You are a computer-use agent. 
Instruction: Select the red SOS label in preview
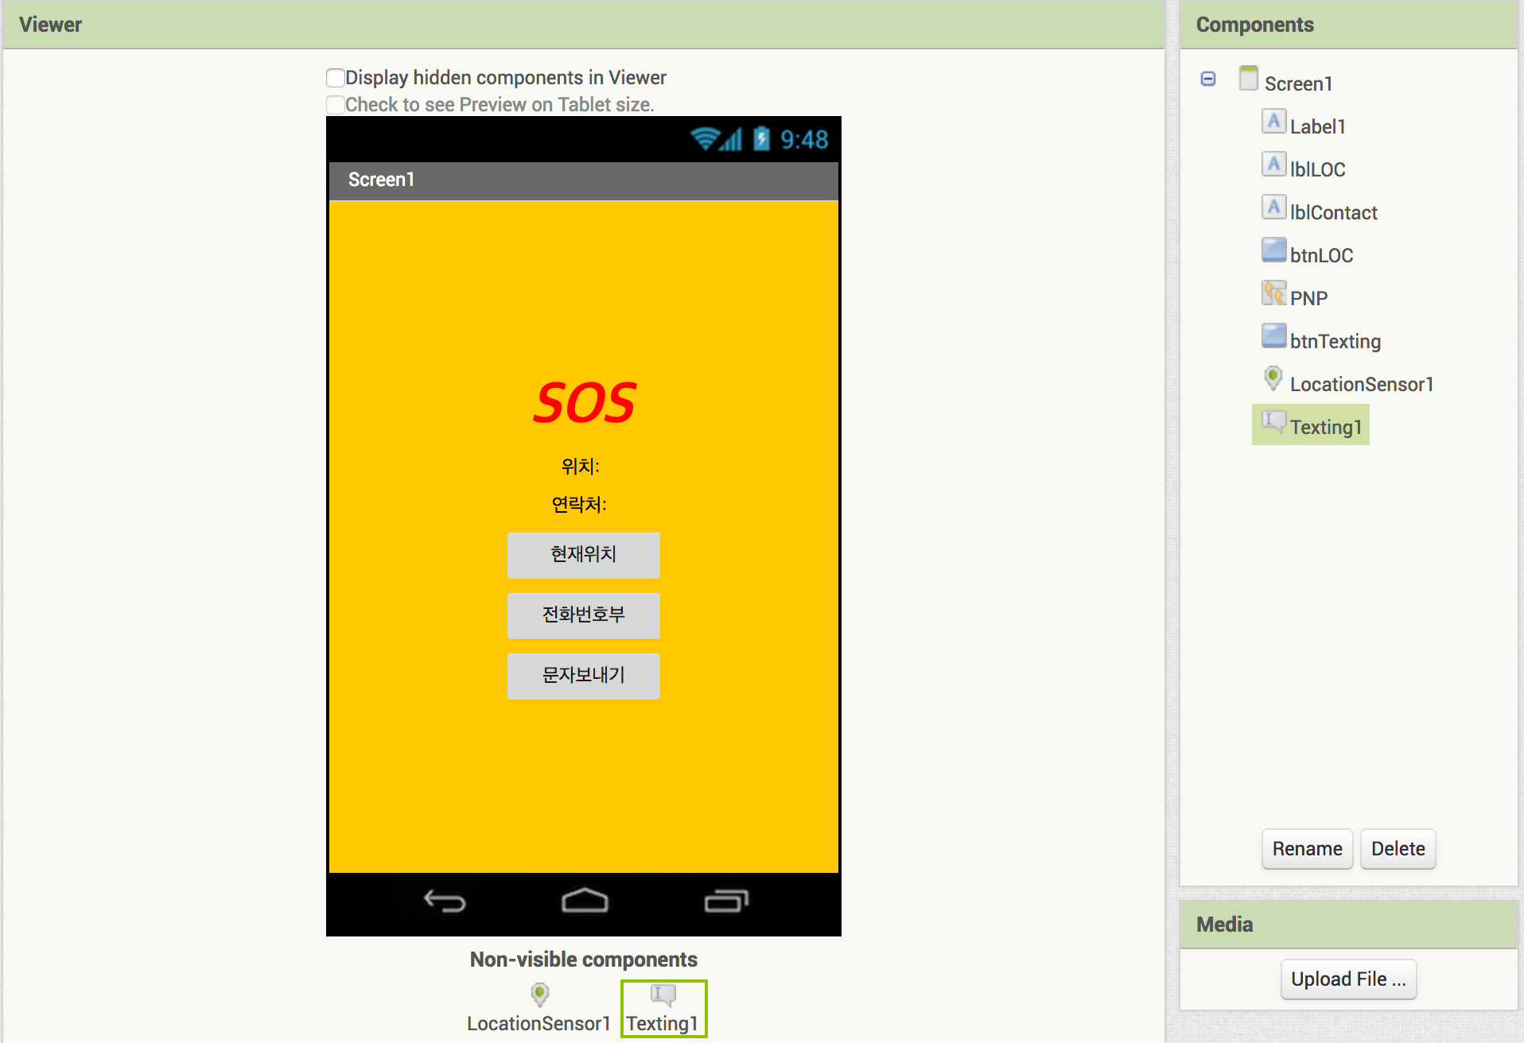click(x=584, y=402)
